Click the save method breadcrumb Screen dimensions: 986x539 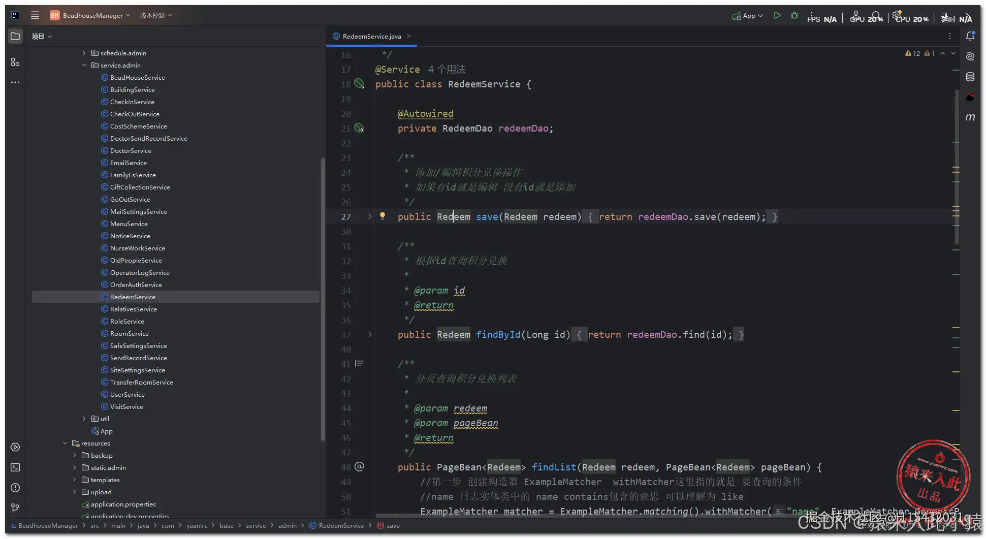tap(389, 525)
